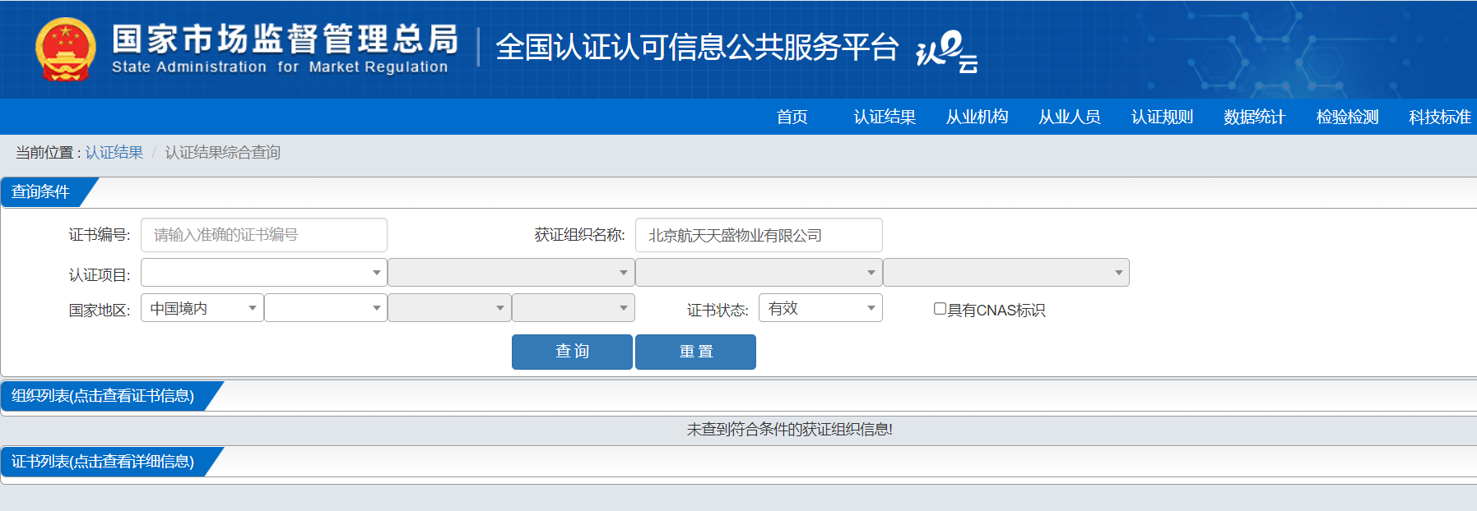The width and height of the screenshot is (1477, 511).
Task: Open the second 认证项目 dropdown
Action: tap(511, 273)
